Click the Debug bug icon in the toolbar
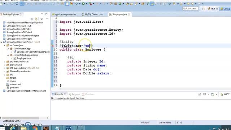 77,4
